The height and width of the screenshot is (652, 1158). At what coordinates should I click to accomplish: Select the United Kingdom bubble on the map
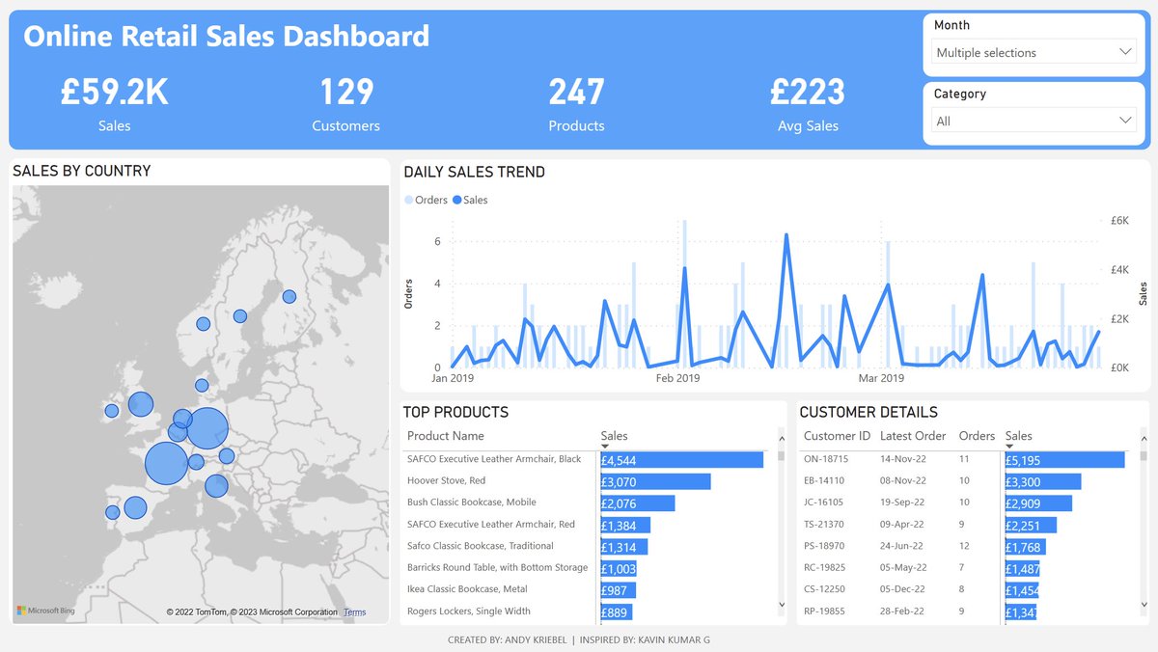pos(140,405)
